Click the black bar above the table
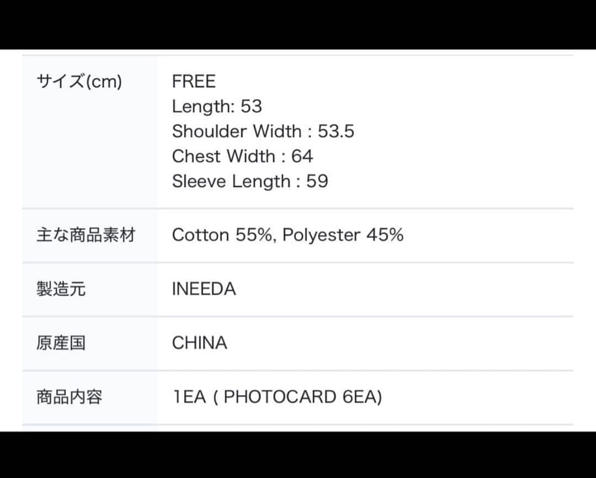596x478 pixels. click(298, 25)
